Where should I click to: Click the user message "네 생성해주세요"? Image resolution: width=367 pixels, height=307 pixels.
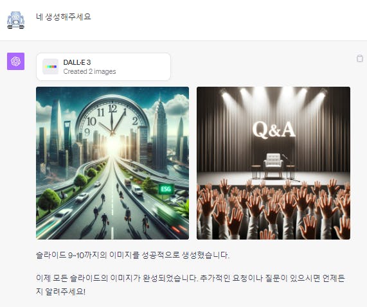[x=64, y=17]
